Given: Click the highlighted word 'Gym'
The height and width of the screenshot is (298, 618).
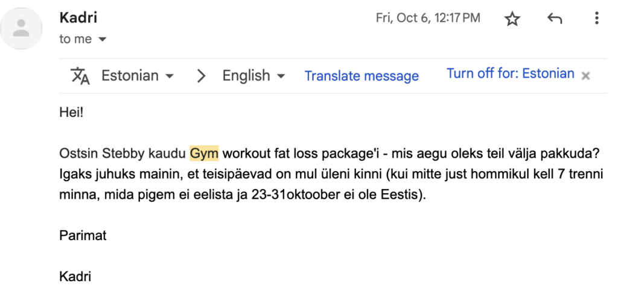Looking at the screenshot, I should [204, 154].
